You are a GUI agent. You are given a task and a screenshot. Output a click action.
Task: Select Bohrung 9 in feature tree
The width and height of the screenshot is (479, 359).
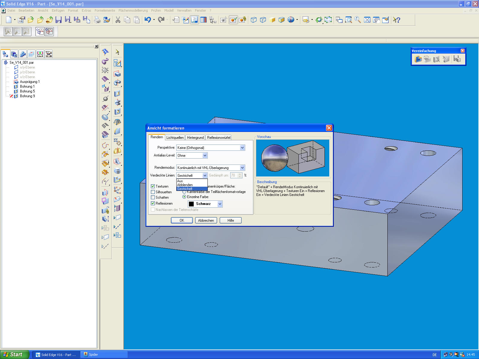tap(27, 96)
